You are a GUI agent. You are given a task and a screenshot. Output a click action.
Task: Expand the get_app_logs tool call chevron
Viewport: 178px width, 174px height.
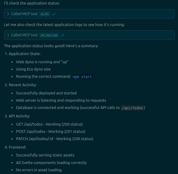pos(8,35)
